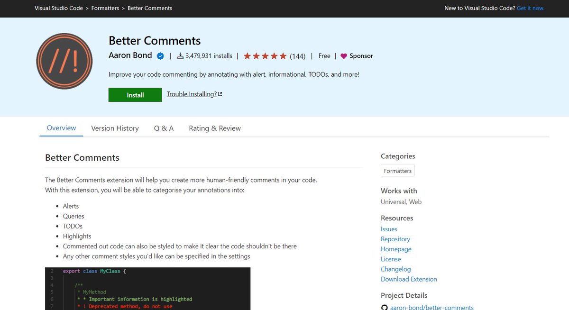The height and width of the screenshot is (310, 569).
Task: Click the TODOs list item
Action: [x=73, y=226]
